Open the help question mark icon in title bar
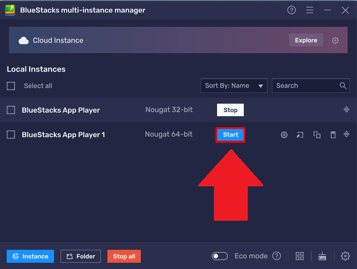The width and height of the screenshot is (357, 269). pos(291,10)
